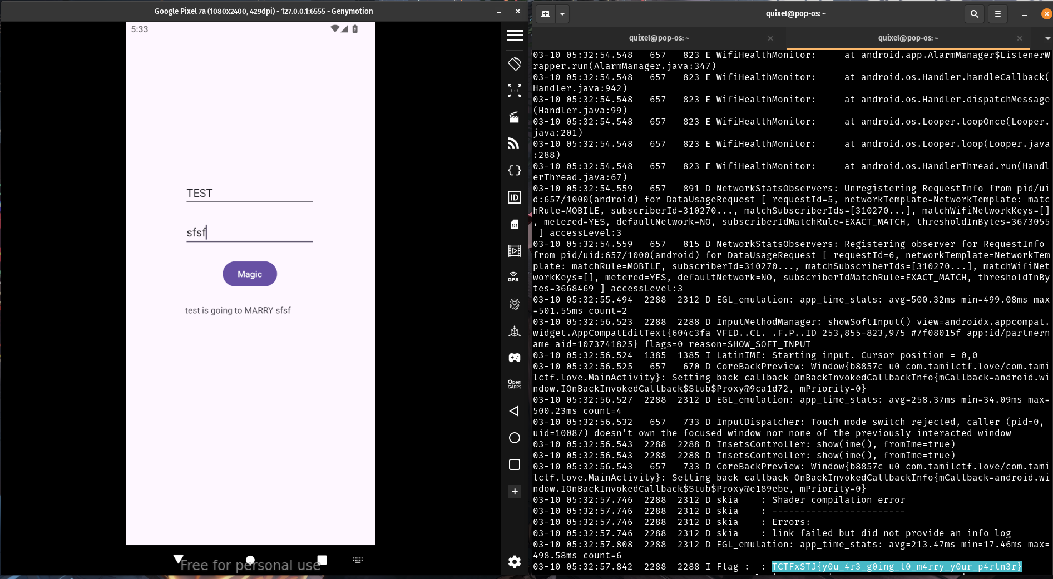Click the Open GAPPS install icon
The width and height of the screenshot is (1053, 579).
coord(514,384)
